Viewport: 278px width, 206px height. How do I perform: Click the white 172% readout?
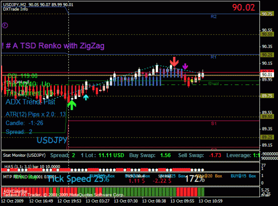(195, 179)
